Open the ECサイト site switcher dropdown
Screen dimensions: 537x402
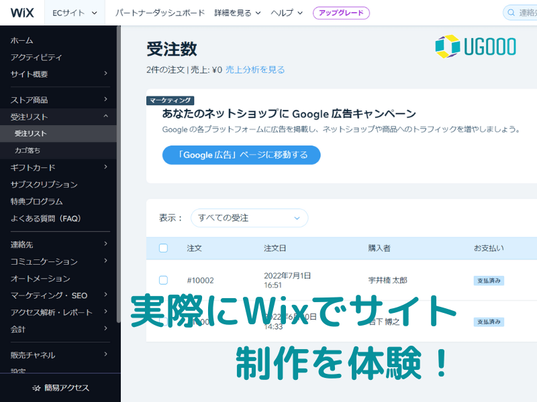(x=74, y=13)
